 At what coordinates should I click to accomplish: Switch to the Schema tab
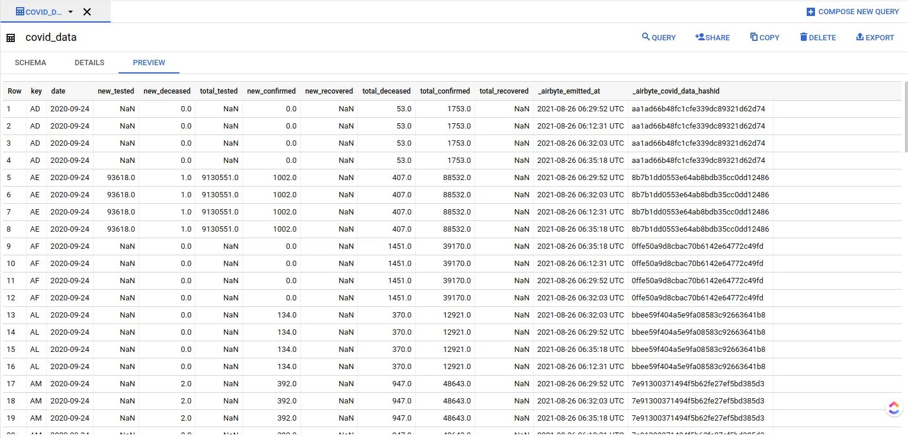click(x=30, y=62)
